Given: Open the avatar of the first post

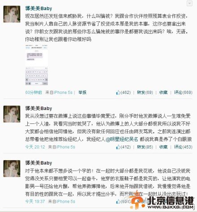Looking at the screenshot, I should tap(12, 14).
